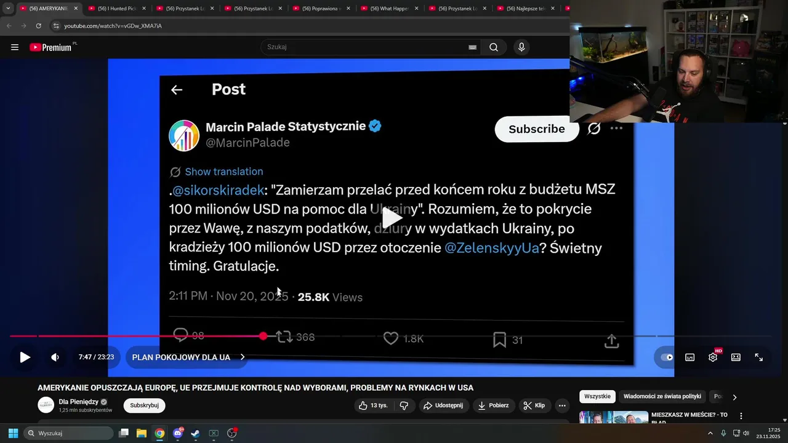Click the Google Chrome taskbar icon

(159, 433)
